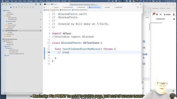This screenshot has width=177, height=99.
Task: Collapse the Blocked group folder
Action: coord(4,16)
